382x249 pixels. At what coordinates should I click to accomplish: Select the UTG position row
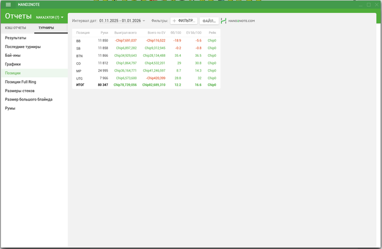(x=146, y=78)
